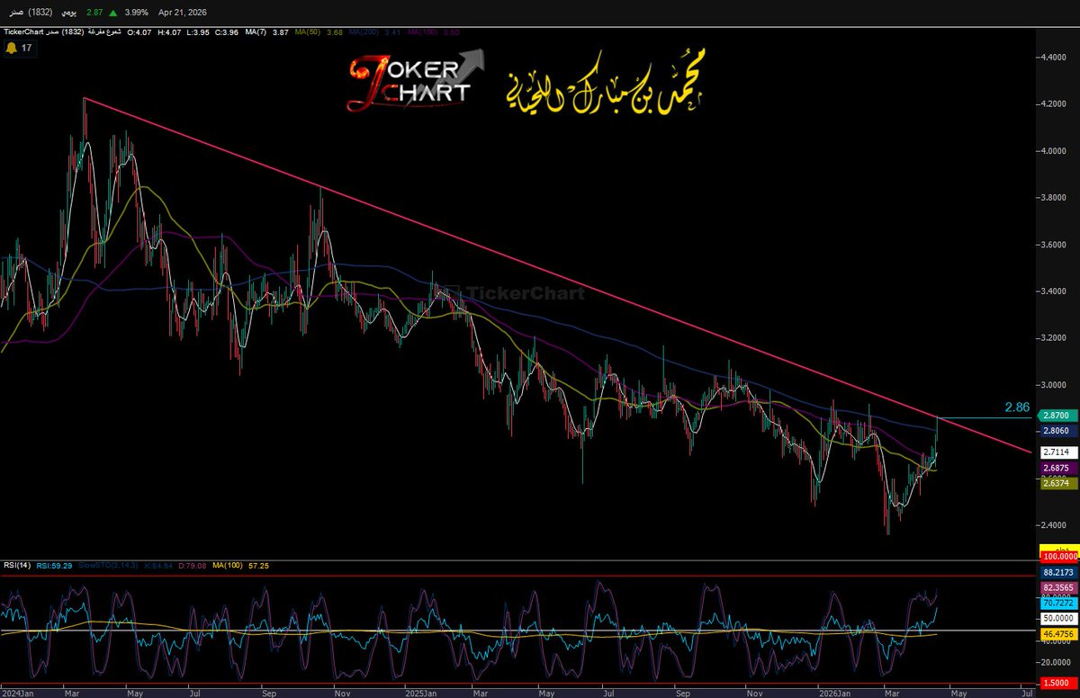Click the 3.0000 price axis label
The height and width of the screenshot is (698, 1080).
(1053, 385)
